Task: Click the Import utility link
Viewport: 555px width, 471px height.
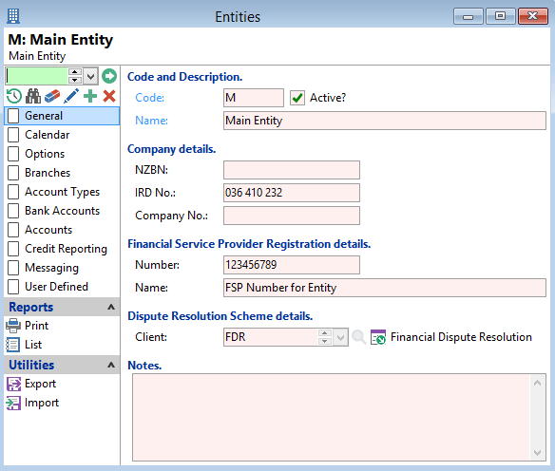Action: coord(42,404)
